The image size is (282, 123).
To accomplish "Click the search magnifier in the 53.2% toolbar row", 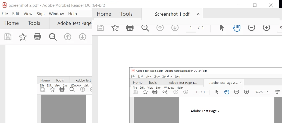I will (x=165, y=92).
